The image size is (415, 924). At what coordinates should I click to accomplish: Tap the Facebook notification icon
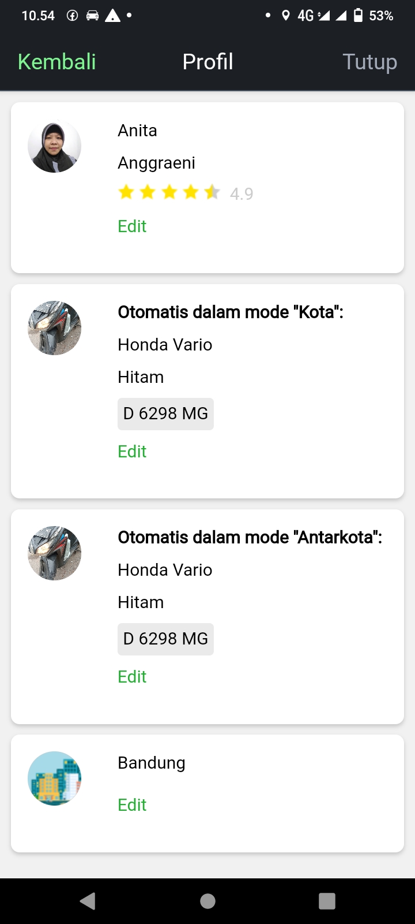[72, 16]
